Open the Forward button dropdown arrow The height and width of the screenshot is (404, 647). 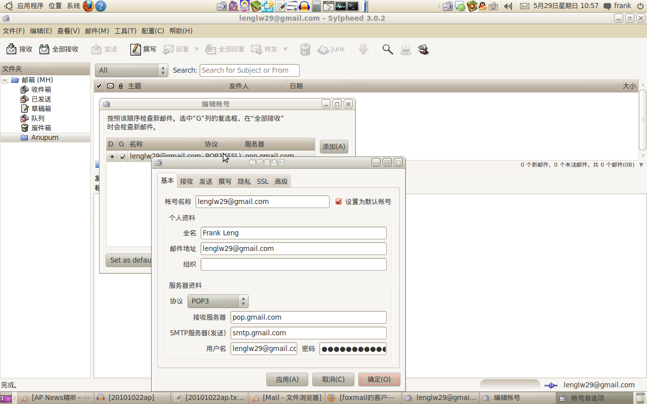coord(285,49)
